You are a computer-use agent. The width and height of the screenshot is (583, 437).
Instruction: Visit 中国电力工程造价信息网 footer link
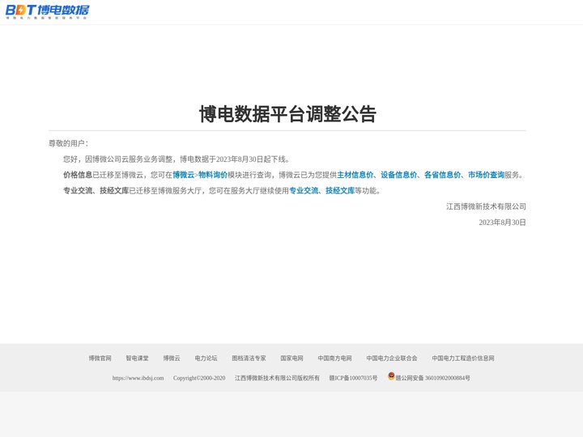pyautogui.click(x=463, y=359)
